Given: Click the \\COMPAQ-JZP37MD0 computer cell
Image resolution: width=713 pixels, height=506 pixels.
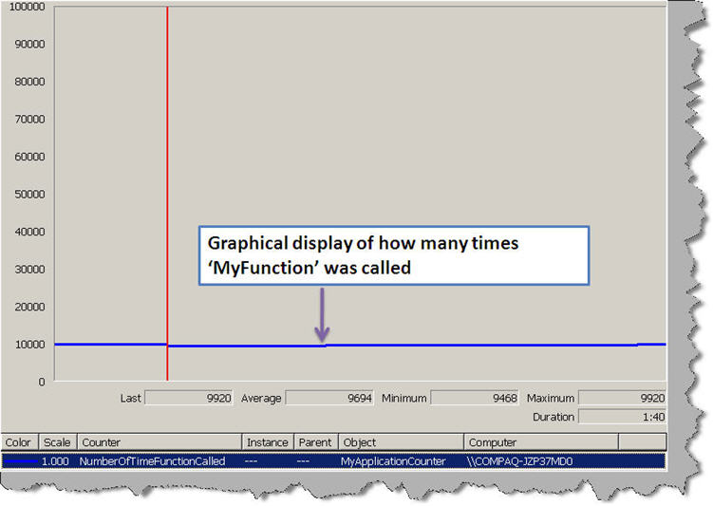Looking at the screenshot, I should point(520,461).
